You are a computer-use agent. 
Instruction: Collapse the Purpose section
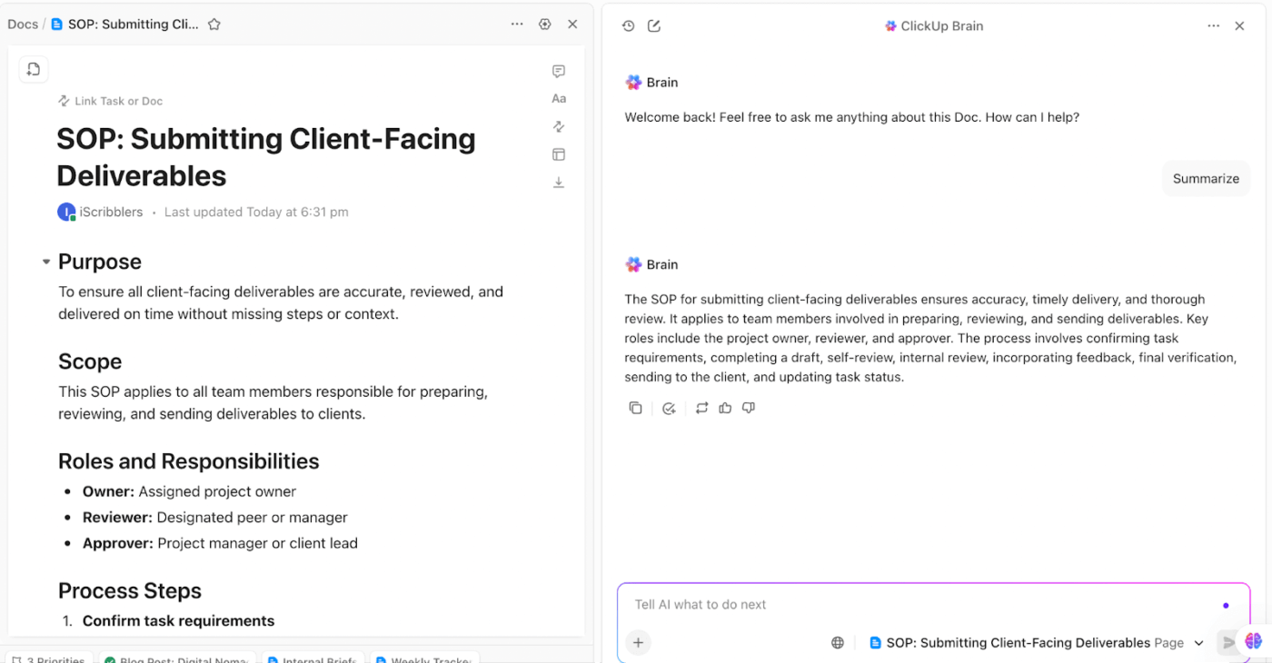(x=46, y=261)
